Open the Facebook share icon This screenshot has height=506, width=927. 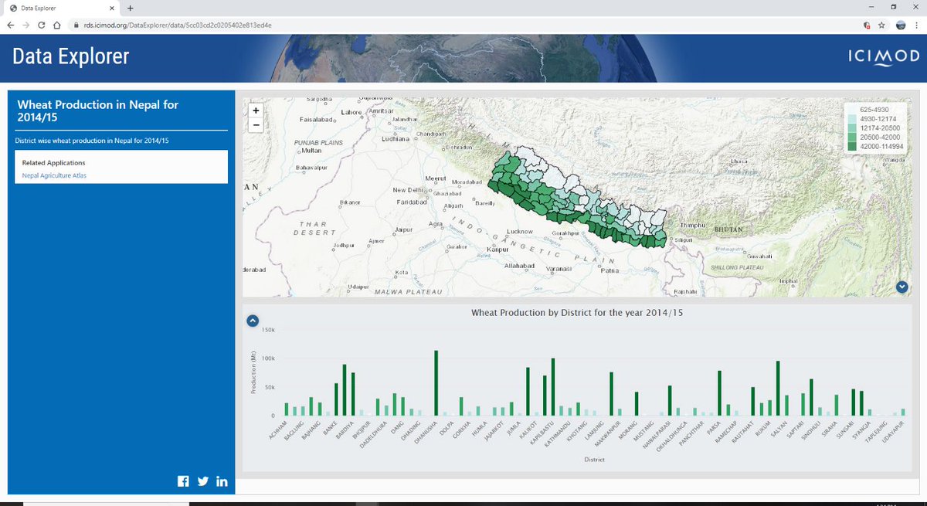[183, 481]
